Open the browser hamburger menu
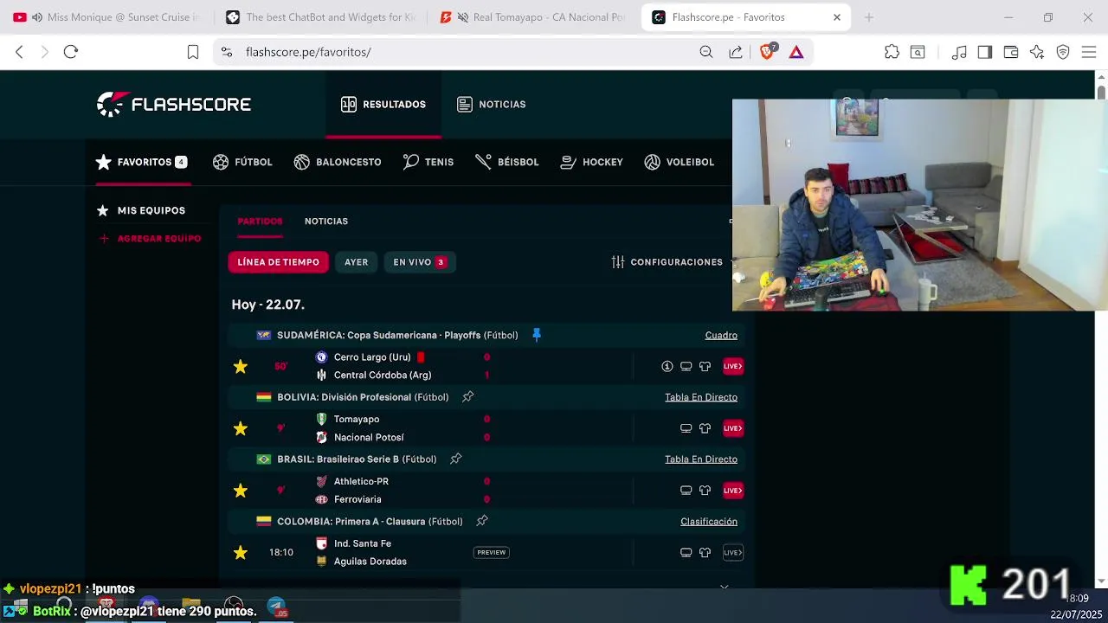Viewport: 1108px width, 623px height. pos(1089,52)
